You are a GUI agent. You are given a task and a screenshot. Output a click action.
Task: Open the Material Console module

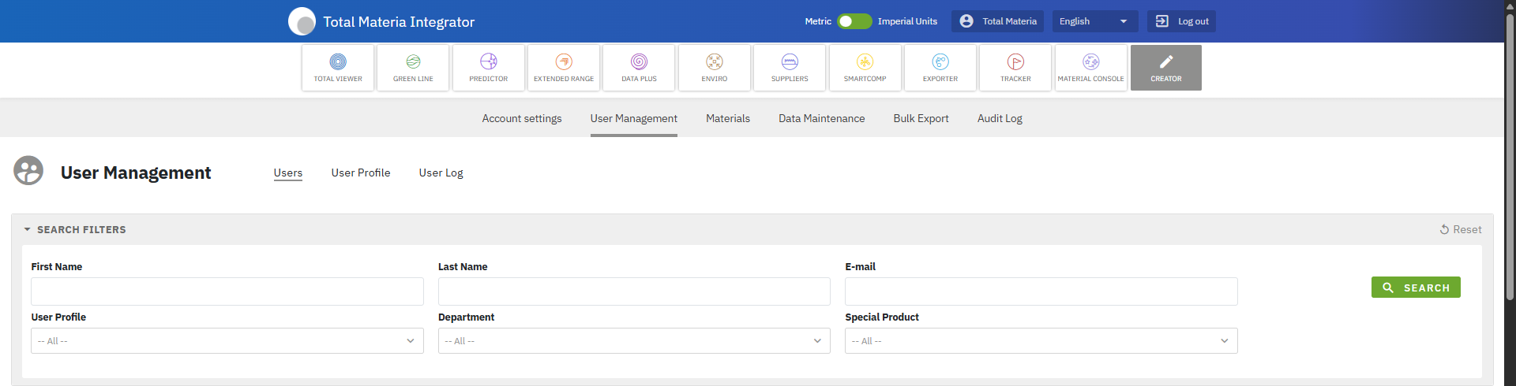1090,68
